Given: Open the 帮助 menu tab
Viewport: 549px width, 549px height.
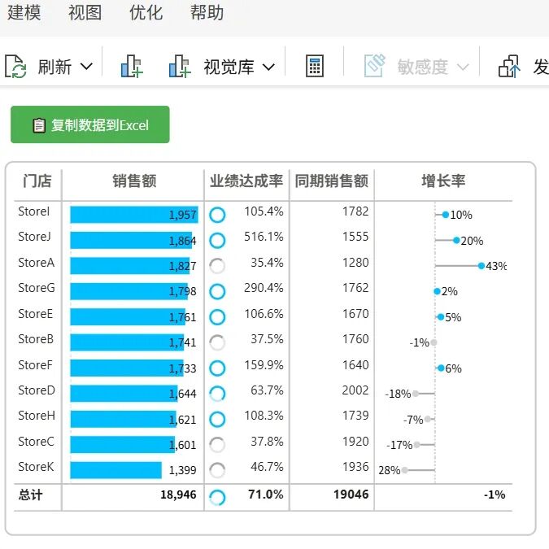Looking at the screenshot, I should point(207,12).
